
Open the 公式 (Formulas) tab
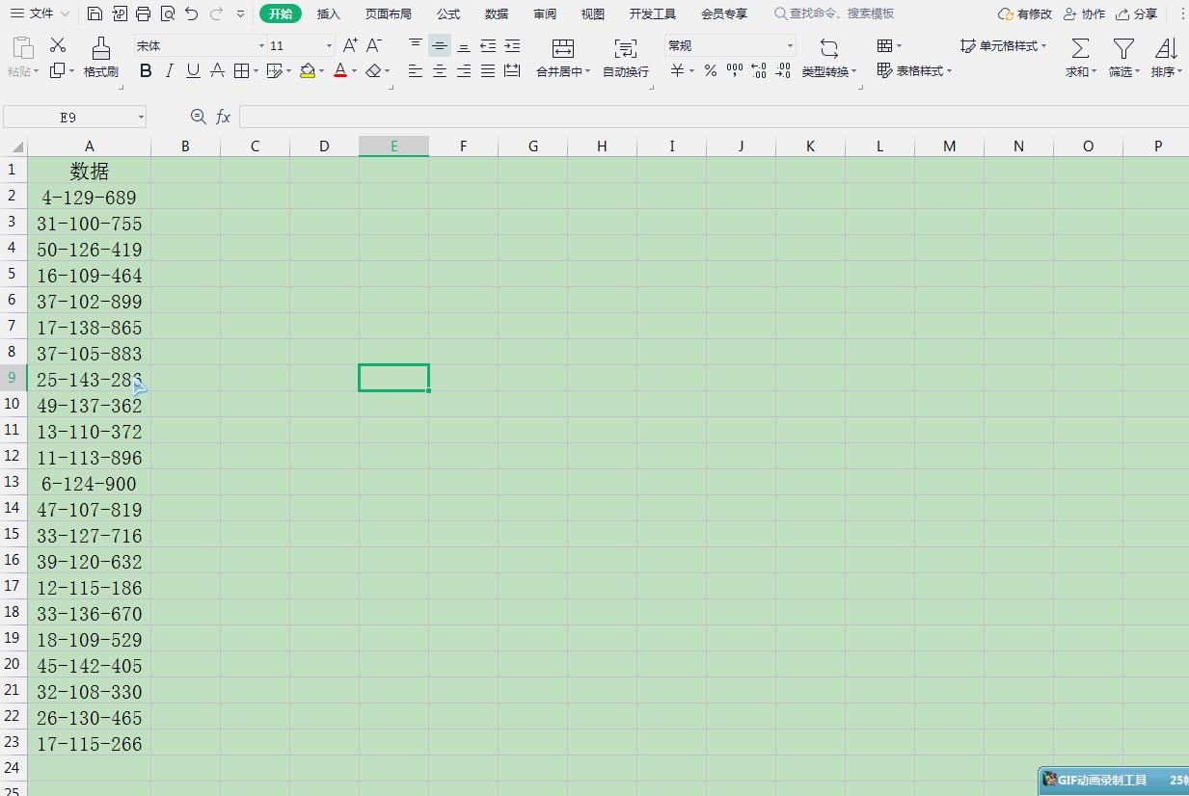pos(448,13)
